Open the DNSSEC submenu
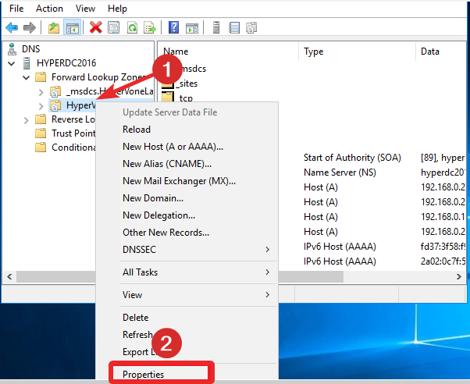 198,250
